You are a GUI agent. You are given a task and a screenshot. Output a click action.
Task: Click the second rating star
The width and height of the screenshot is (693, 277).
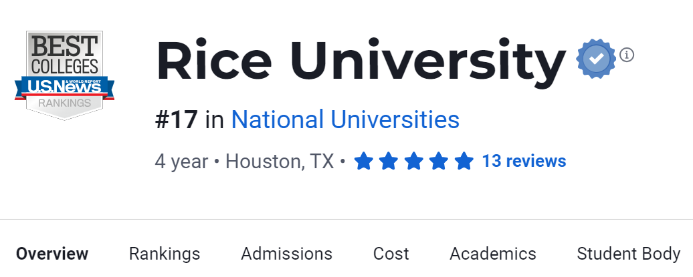tap(389, 162)
